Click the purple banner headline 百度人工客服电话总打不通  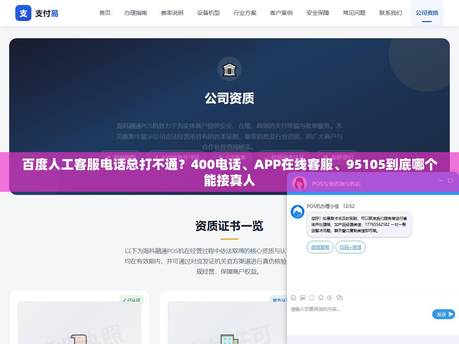(229, 172)
